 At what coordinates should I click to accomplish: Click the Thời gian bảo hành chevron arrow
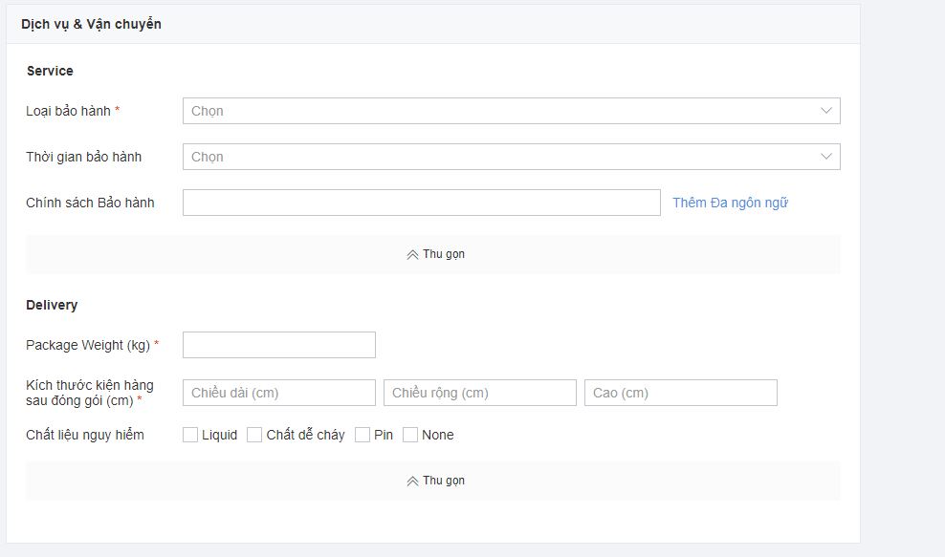click(x=826, y=157)
